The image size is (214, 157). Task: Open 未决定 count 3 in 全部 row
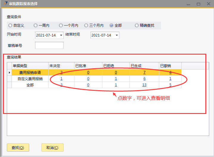point(61,85)
